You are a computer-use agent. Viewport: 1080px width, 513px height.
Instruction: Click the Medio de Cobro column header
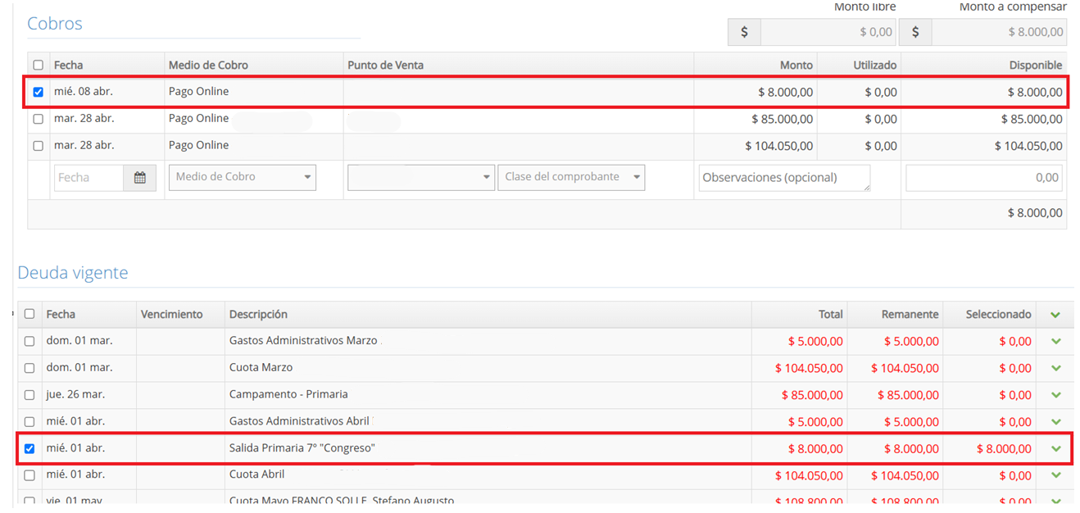[x=208, y=65]
